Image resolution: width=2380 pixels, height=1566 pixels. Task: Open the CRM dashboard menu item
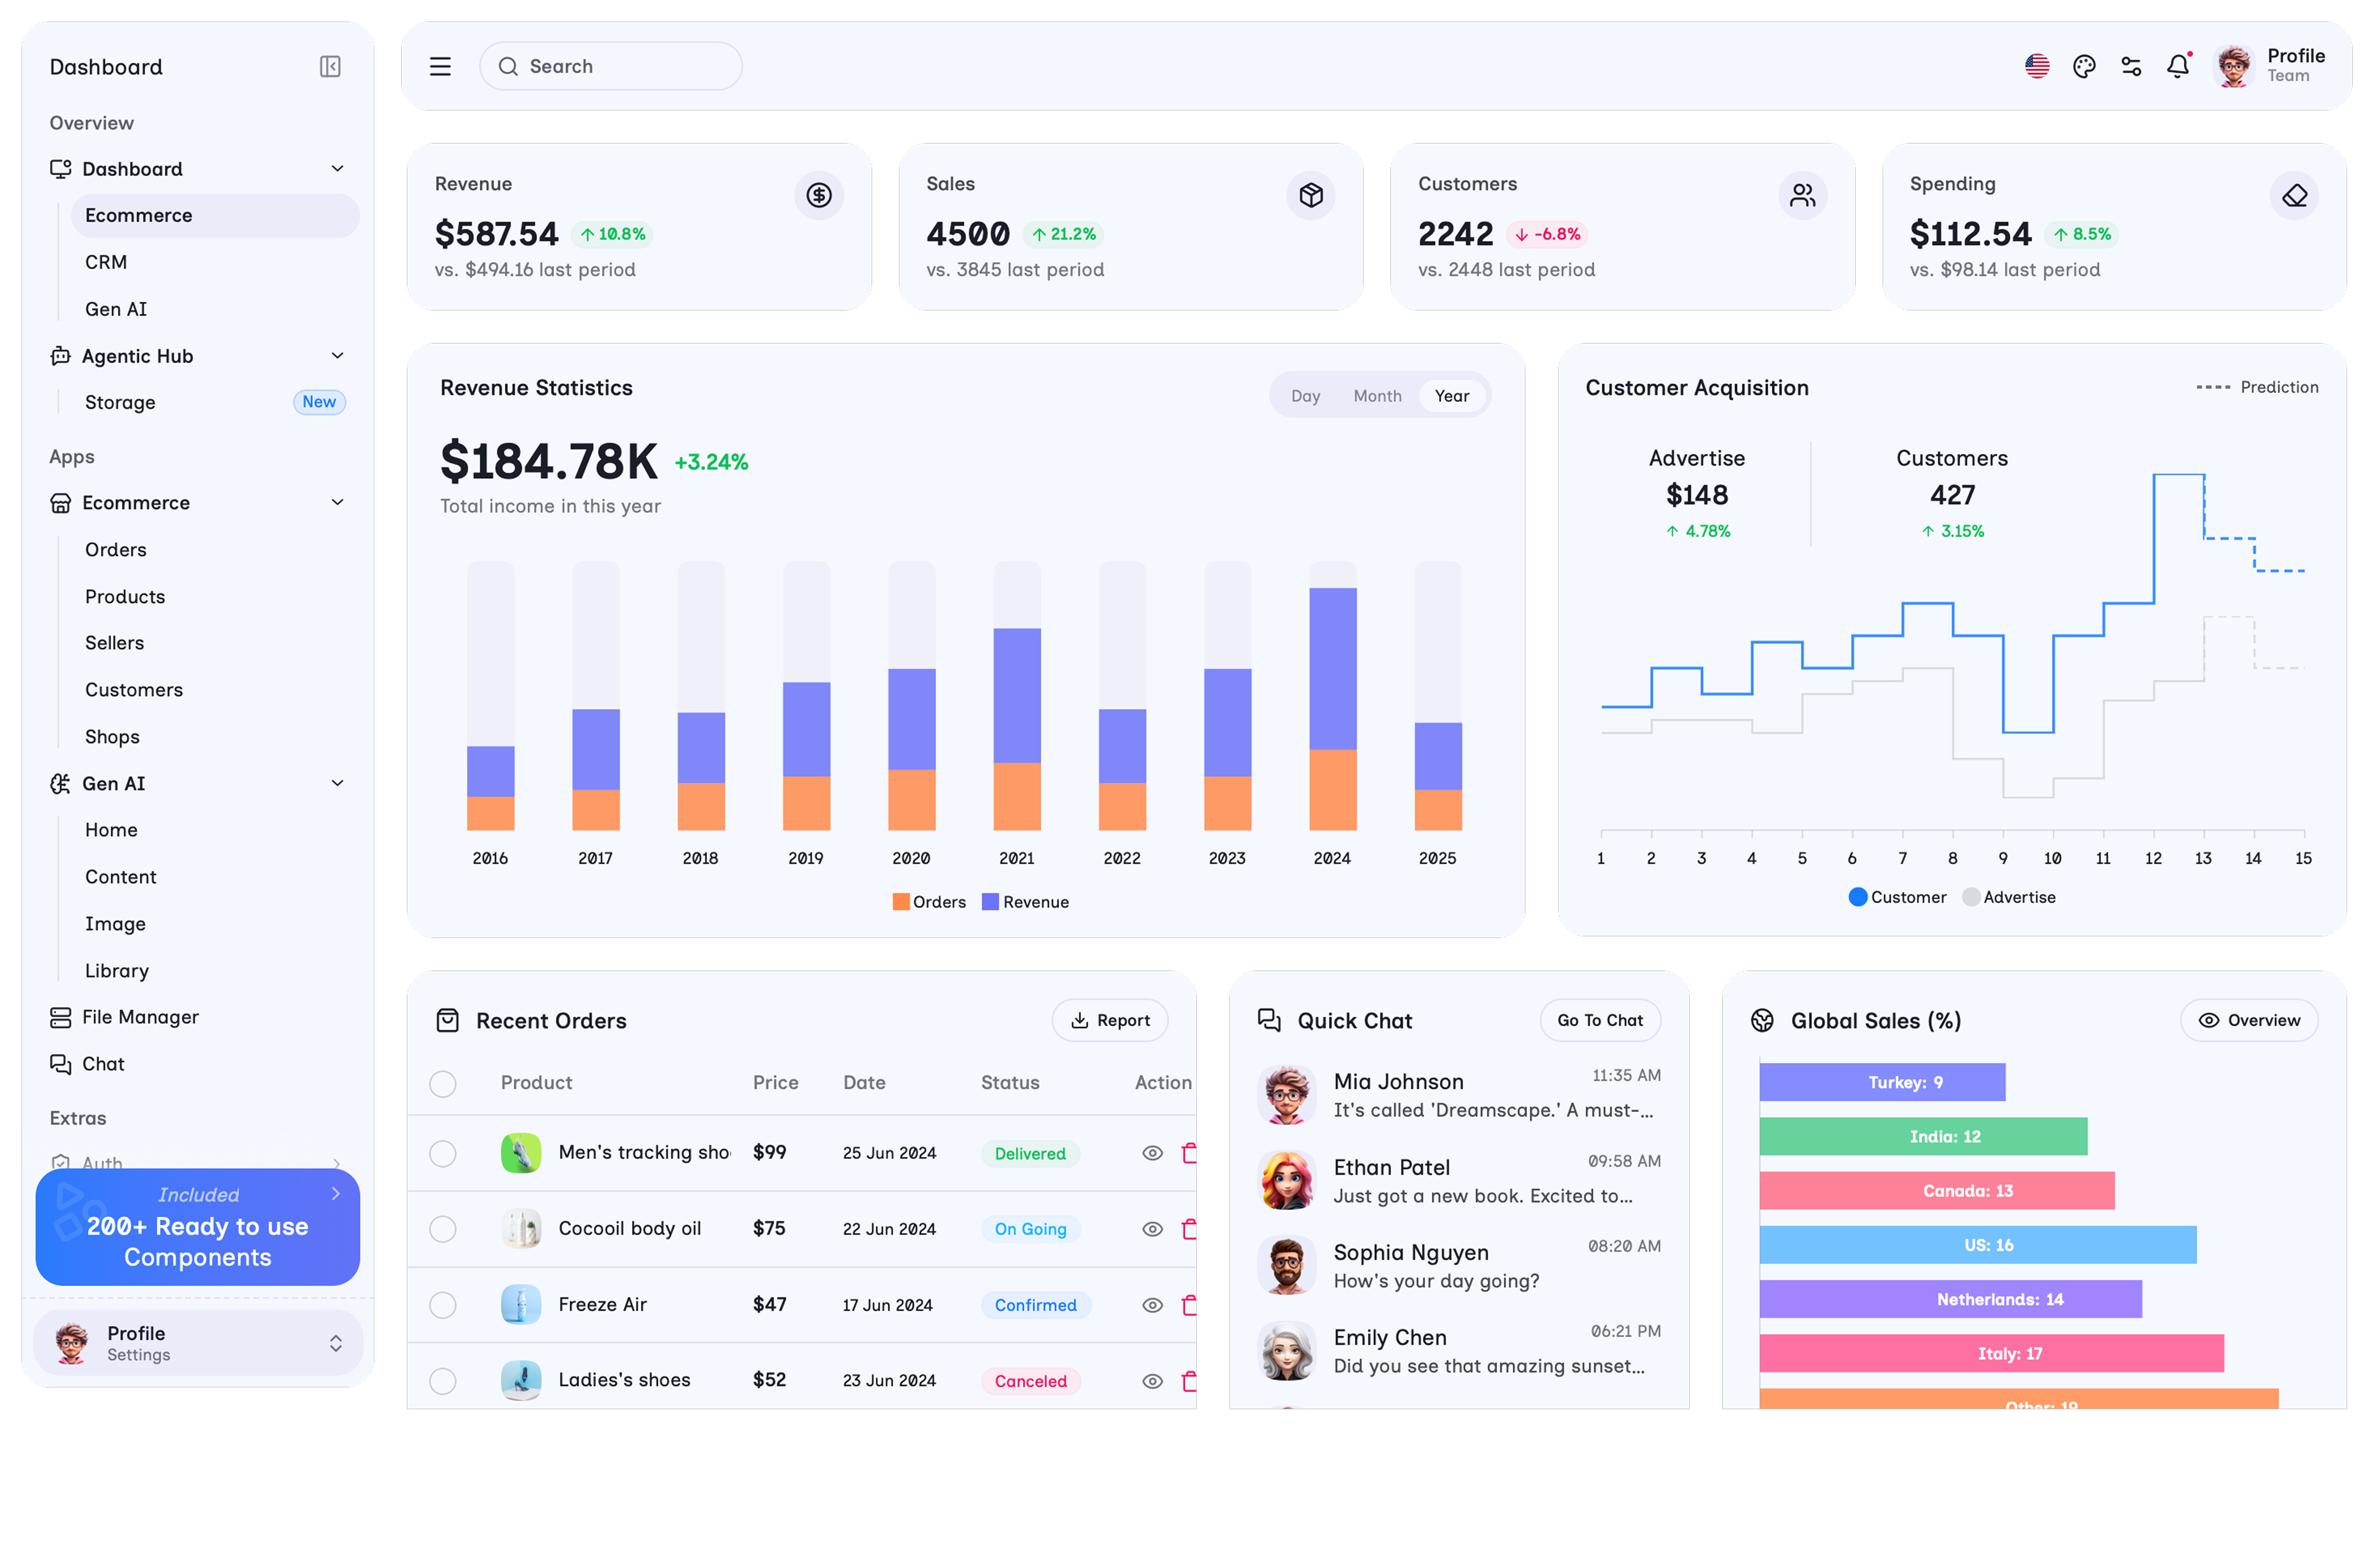(x=106, y=262)
